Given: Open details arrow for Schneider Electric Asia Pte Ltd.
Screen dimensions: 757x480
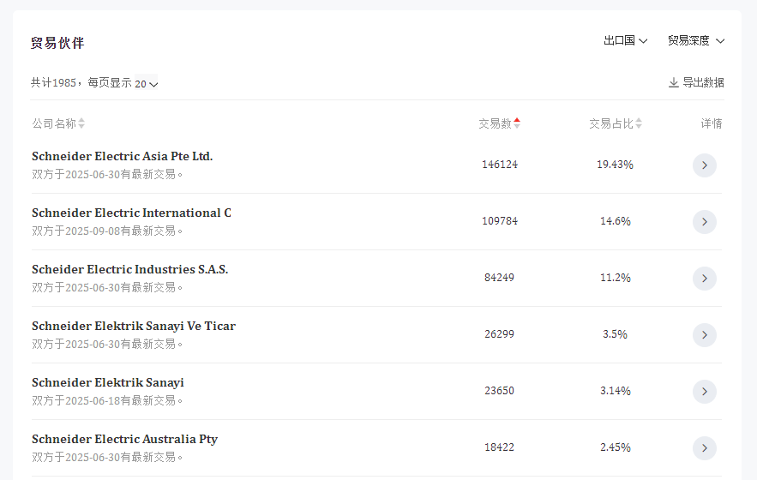Looking at the screenshot, I should pos(704,165).
